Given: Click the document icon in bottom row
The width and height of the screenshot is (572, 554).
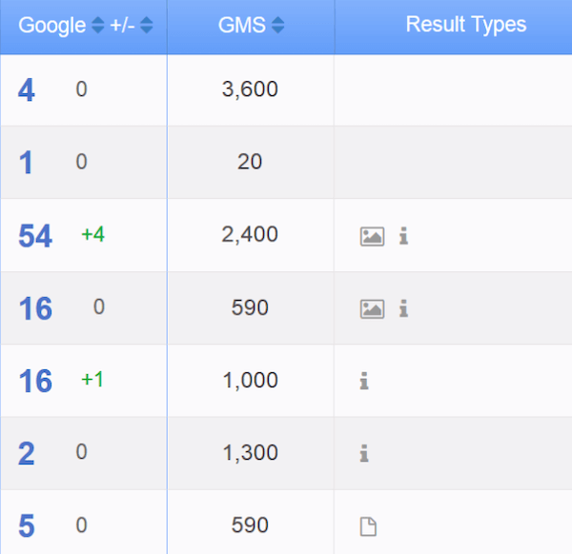Looking at the screenshot, I should (x=367, y=525).
